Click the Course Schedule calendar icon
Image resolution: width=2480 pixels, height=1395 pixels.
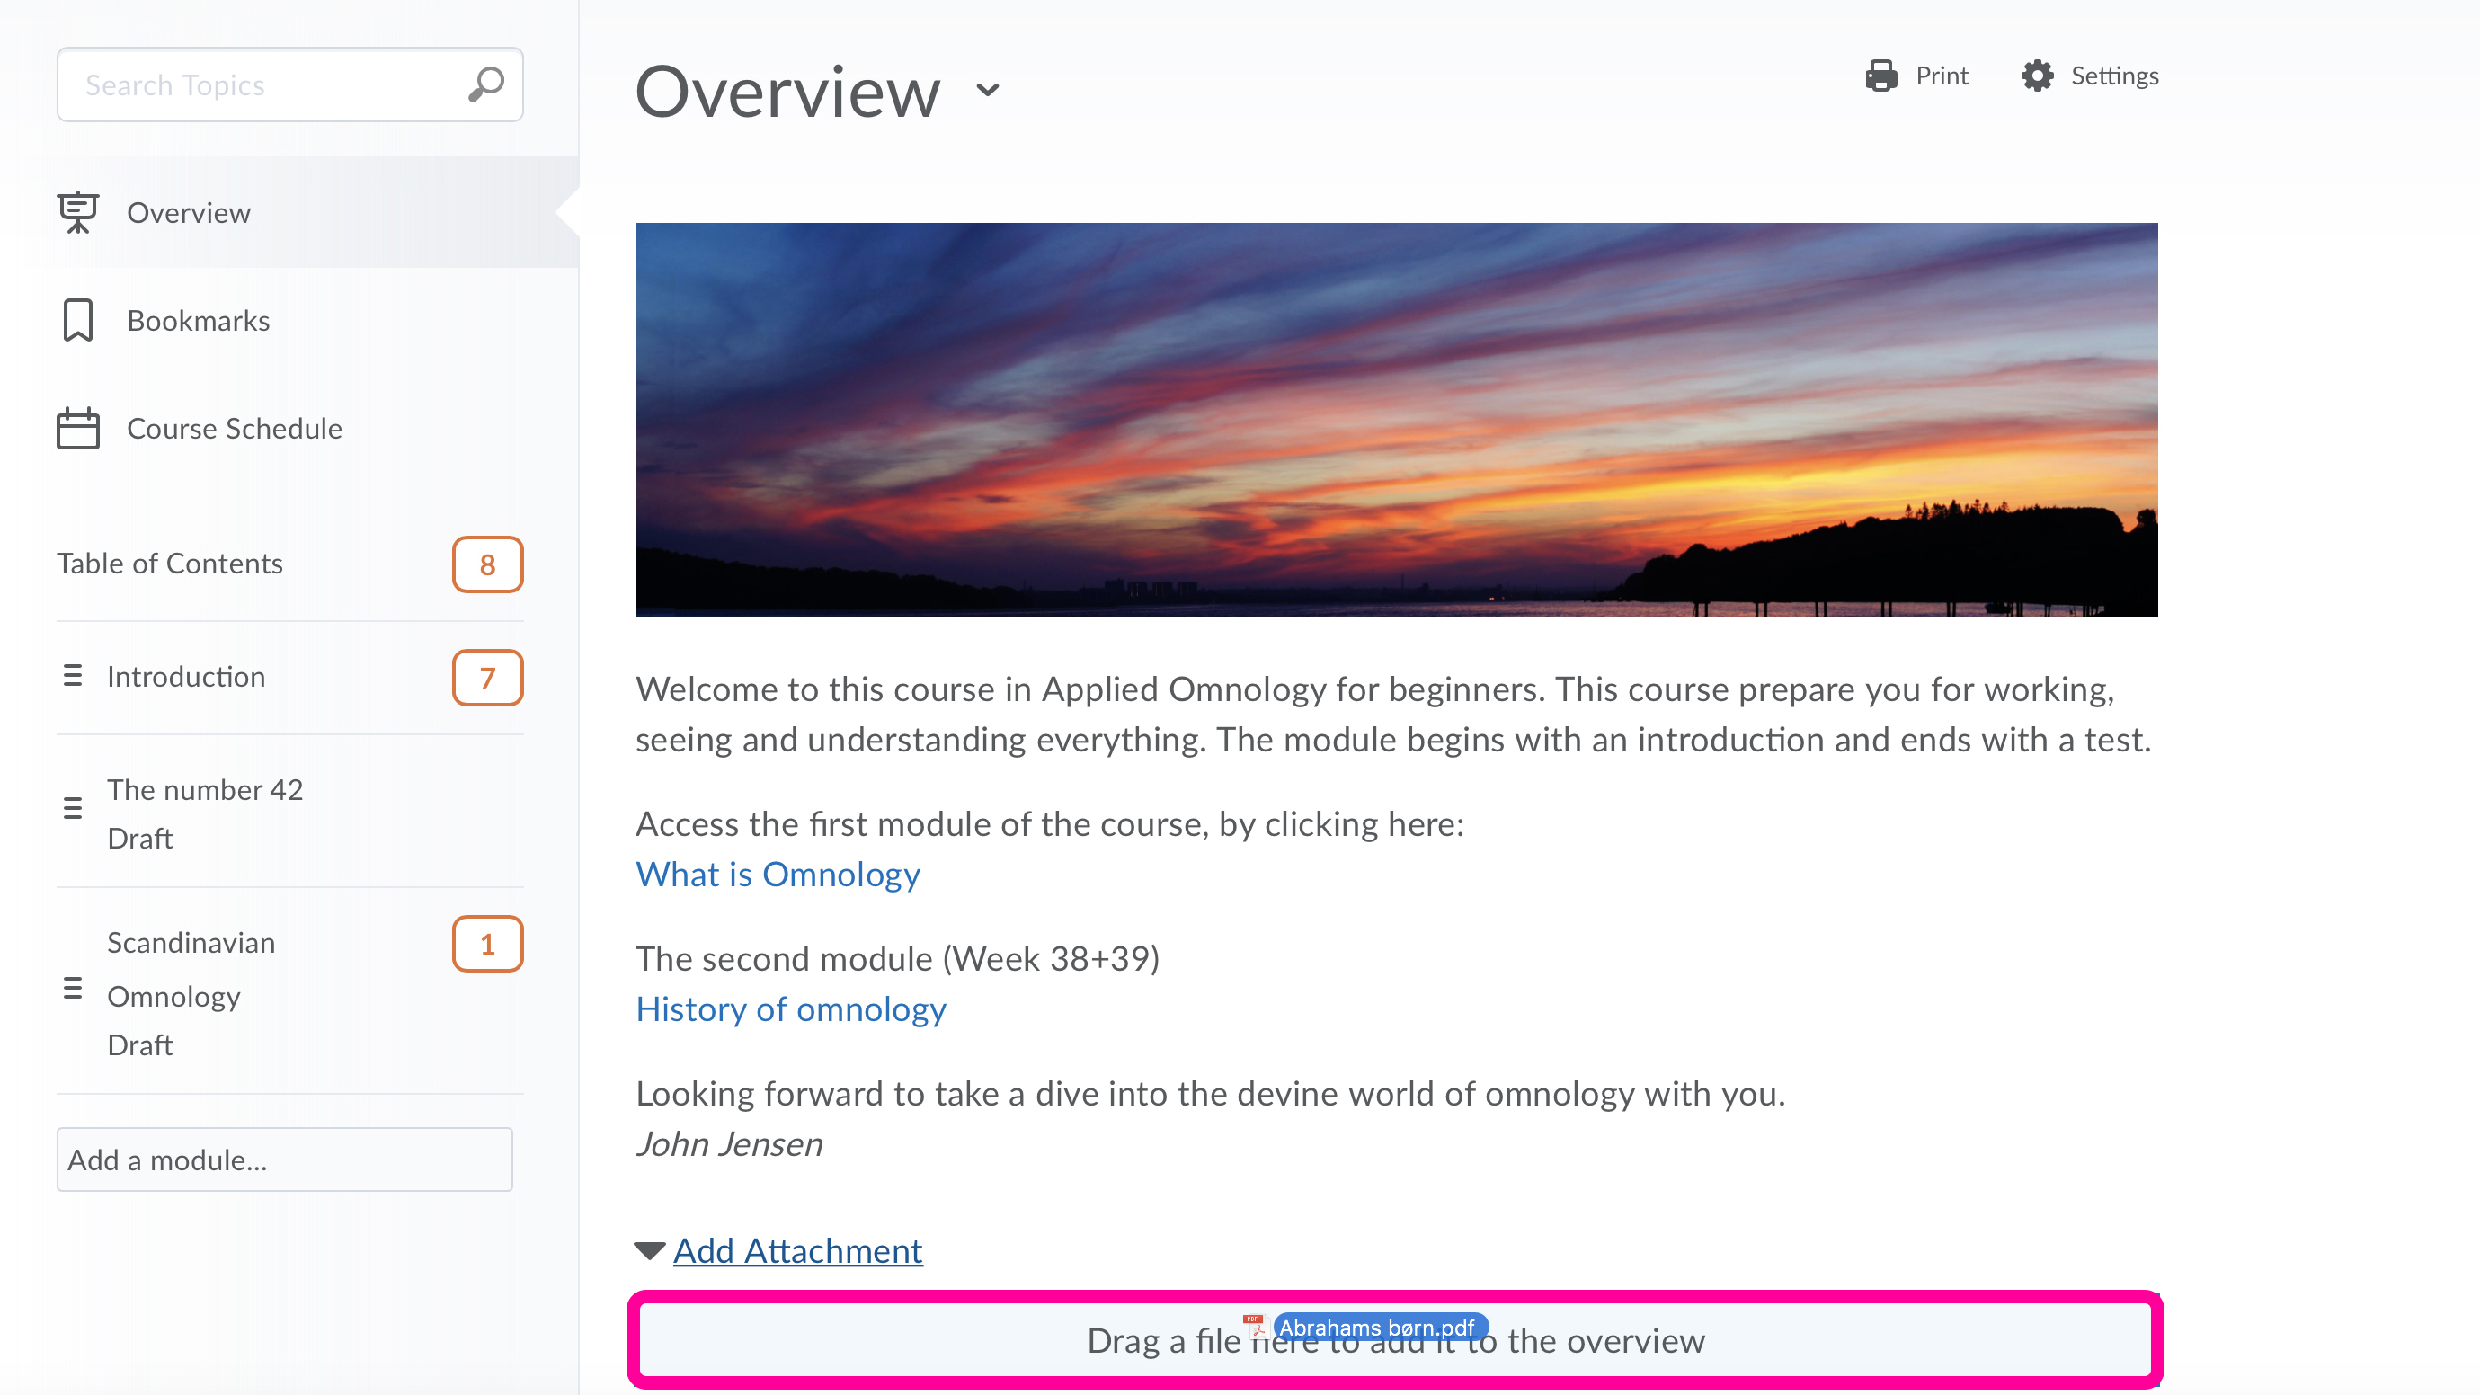(78, 429)
